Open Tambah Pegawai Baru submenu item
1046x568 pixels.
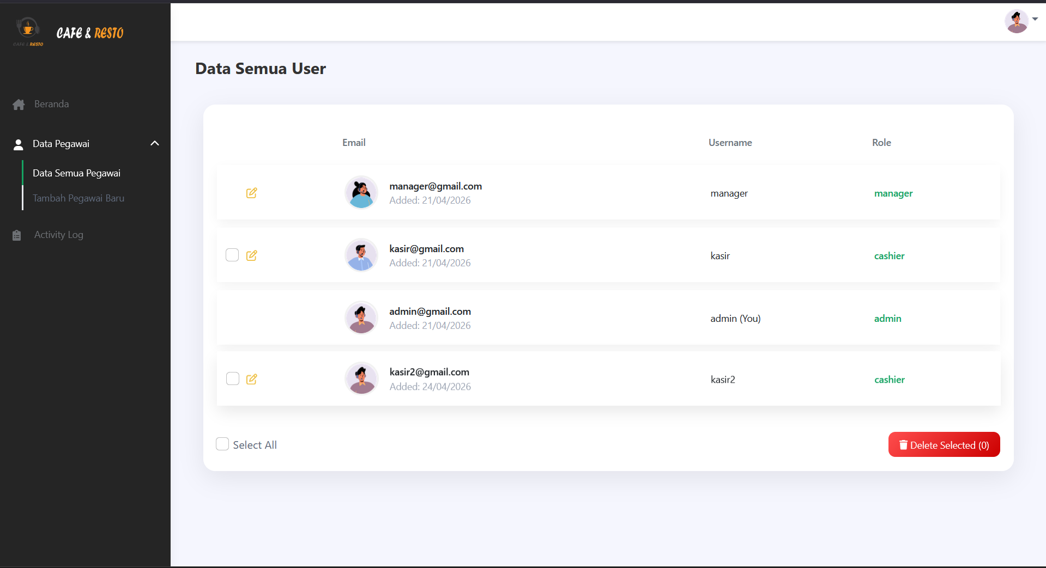(78, 198)
